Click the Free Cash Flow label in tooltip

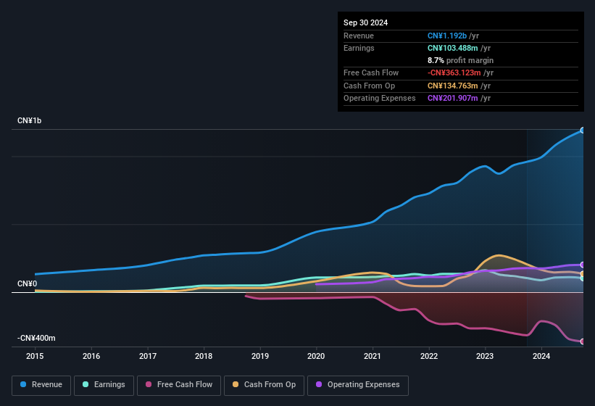click(x=371, y=72)
